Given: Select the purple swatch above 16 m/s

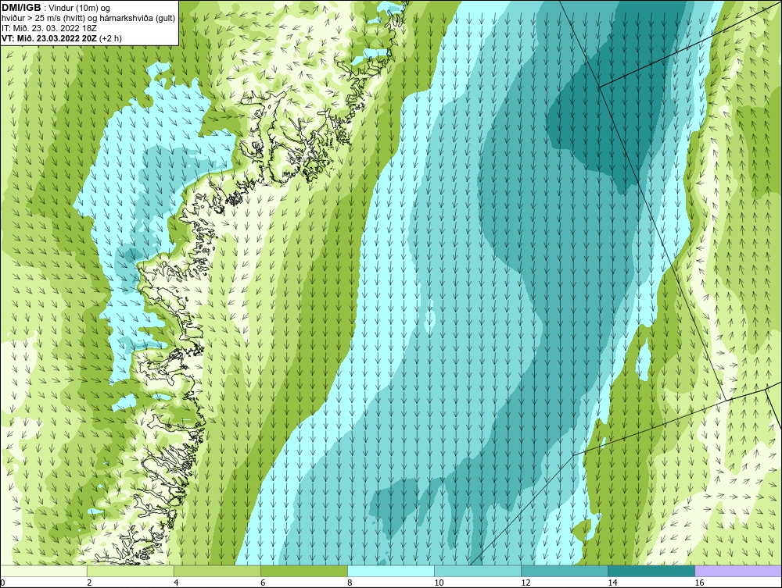Looking at the screenshot, I should click(739, 571).
